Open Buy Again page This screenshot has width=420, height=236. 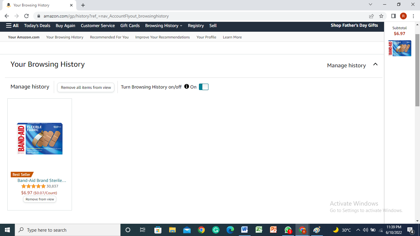point(65,26)
